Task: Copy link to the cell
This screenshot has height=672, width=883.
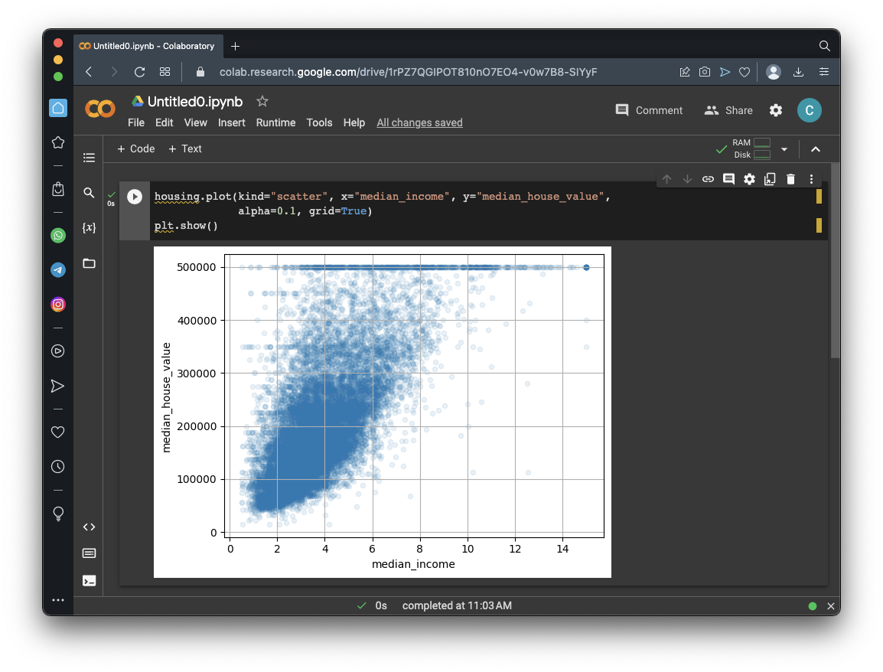Action: [x=708, y=179]
